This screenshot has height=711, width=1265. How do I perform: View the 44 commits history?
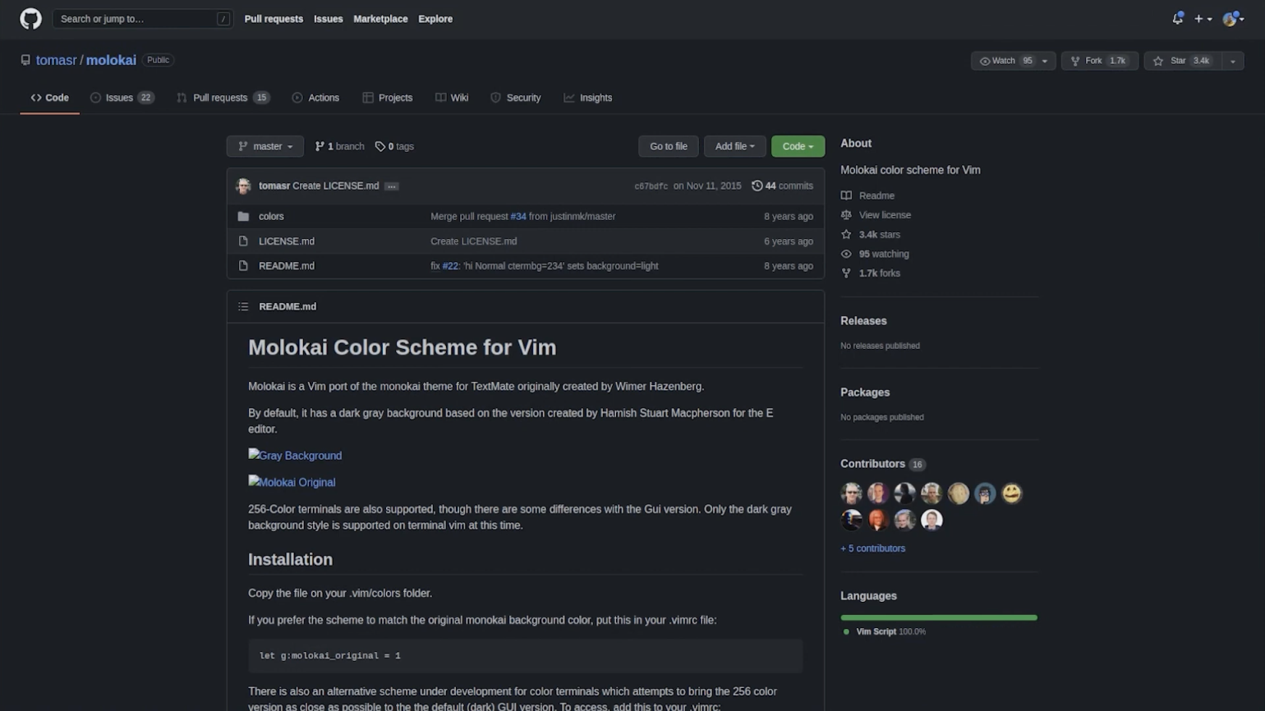click(782, 186)
